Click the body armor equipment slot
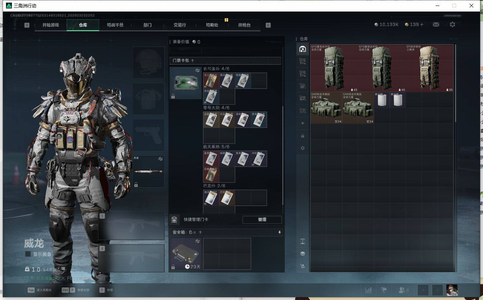The width and height of the screenshot is (483, 300). coord(149,99)
